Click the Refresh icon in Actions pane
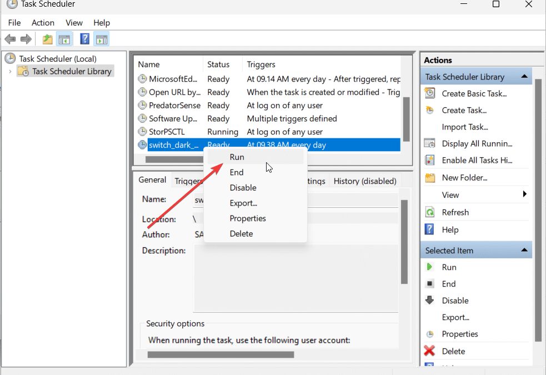The image size is (546, 375). coord(429,212)
